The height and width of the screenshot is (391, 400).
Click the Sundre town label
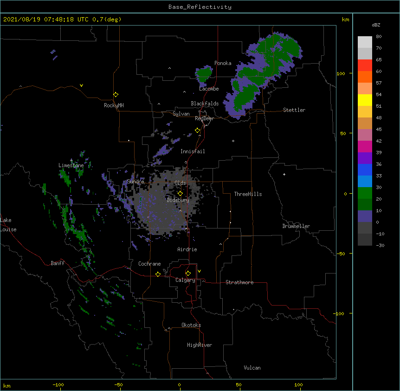click(x=135, y=182)
